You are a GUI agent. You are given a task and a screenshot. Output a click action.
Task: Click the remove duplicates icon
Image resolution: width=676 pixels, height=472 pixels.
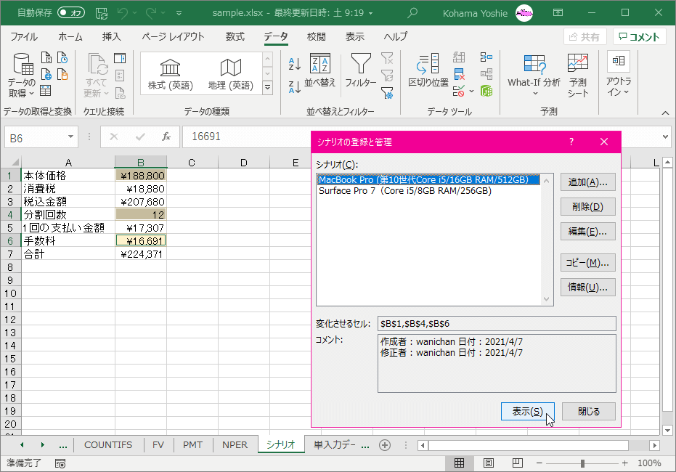[460, 74]
